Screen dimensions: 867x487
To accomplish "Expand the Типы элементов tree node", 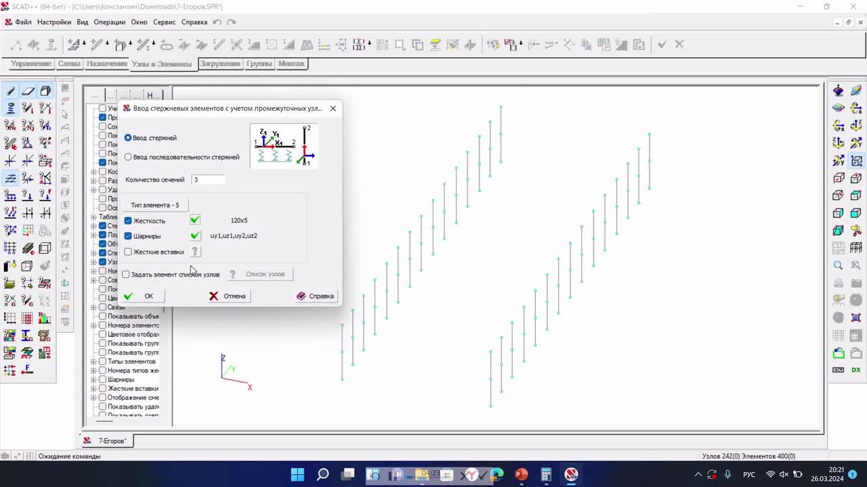I will coord(93,361).
